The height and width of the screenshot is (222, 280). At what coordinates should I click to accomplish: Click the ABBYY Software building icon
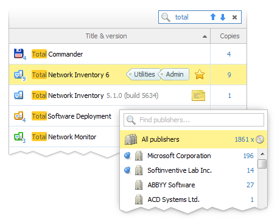tap(139, 185)
